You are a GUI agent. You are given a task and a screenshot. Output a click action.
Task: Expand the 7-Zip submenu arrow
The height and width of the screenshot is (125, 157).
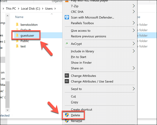click(134, 6)
